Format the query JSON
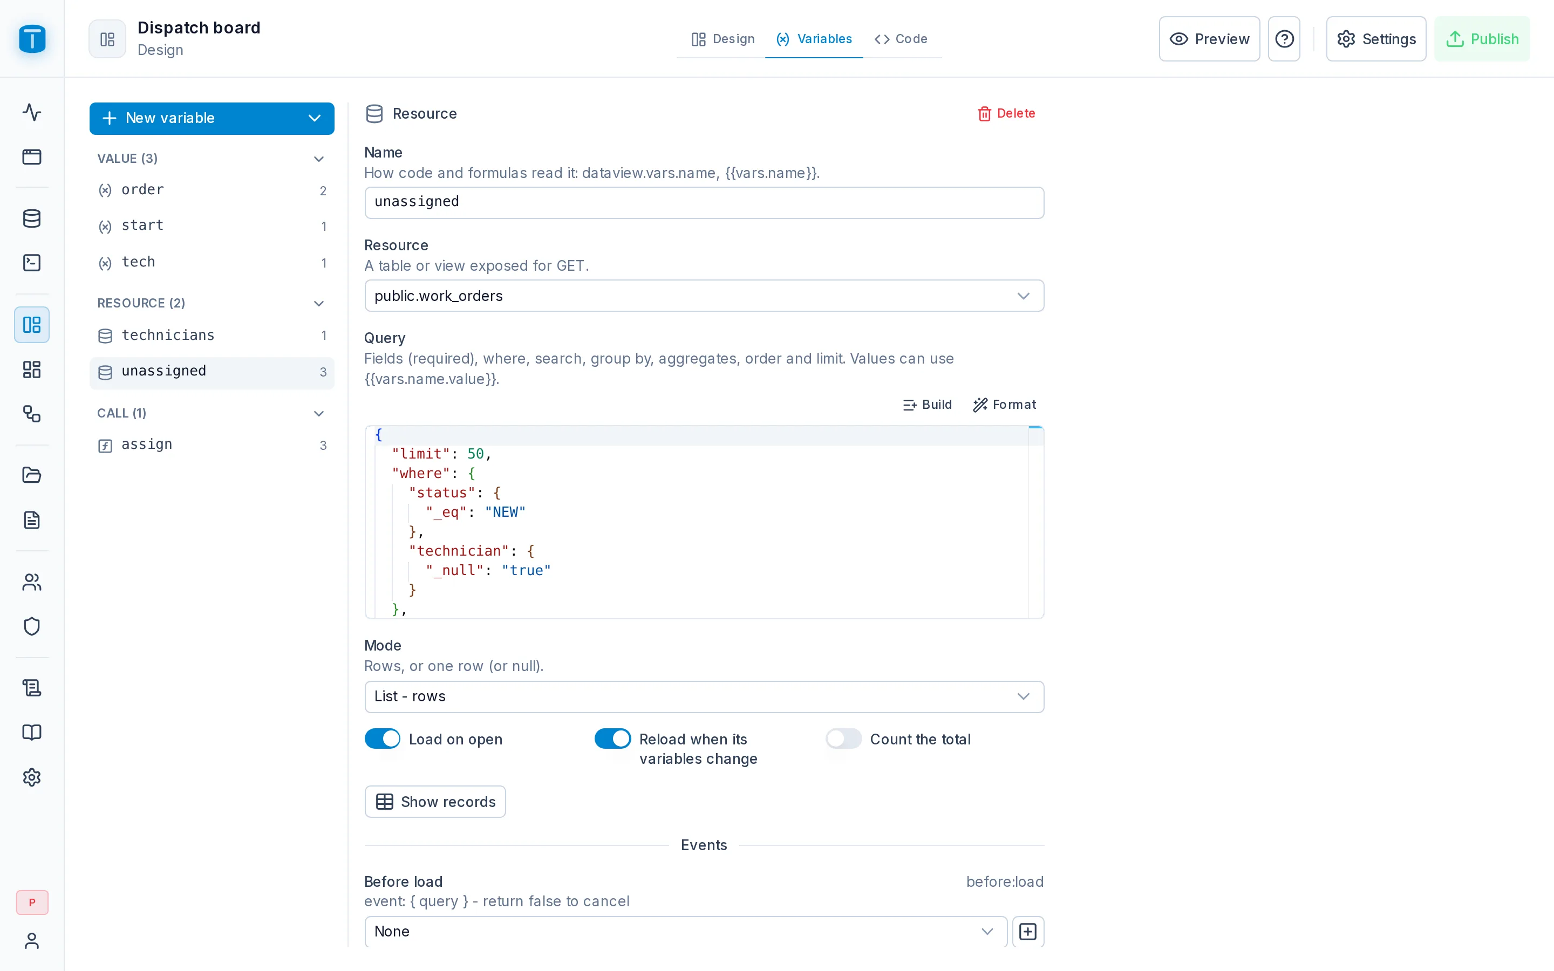Image resolution: width=1554 pixels, height=971 pixels. pos(1004,405)
